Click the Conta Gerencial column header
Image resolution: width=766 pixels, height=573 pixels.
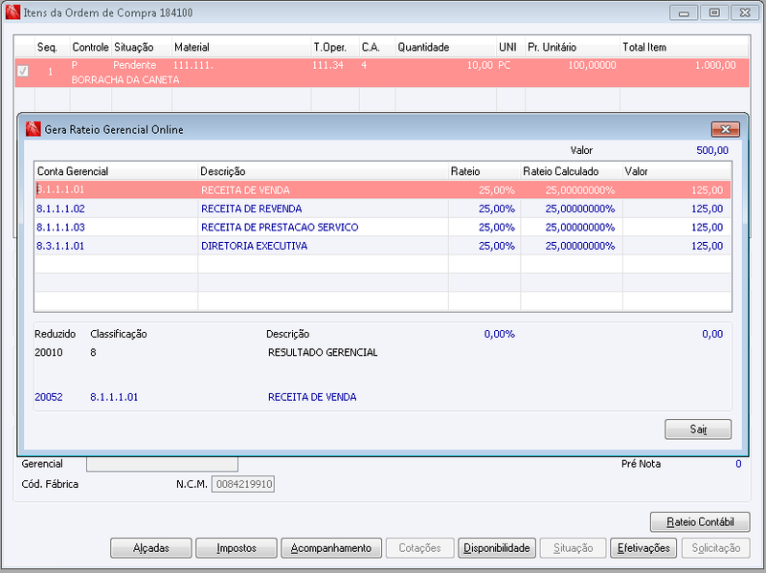pyautogui.click(x=116, y=171)
